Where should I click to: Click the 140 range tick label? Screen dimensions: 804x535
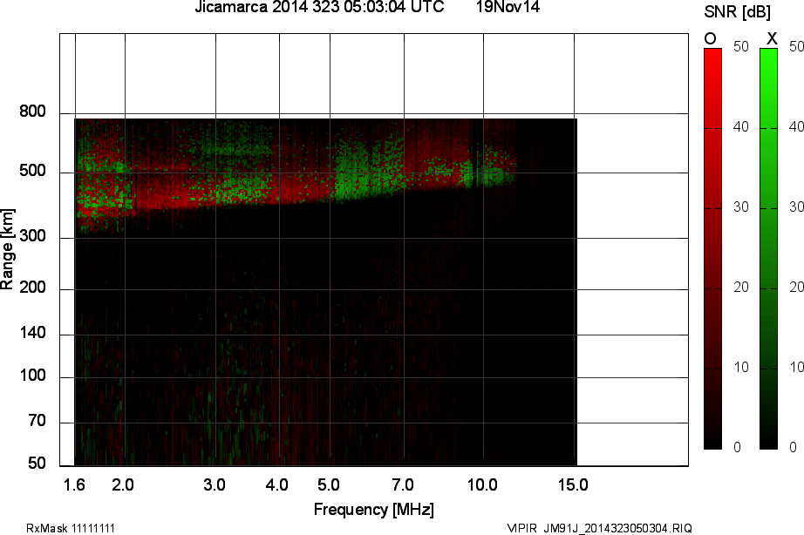click(x=32, y=333)
